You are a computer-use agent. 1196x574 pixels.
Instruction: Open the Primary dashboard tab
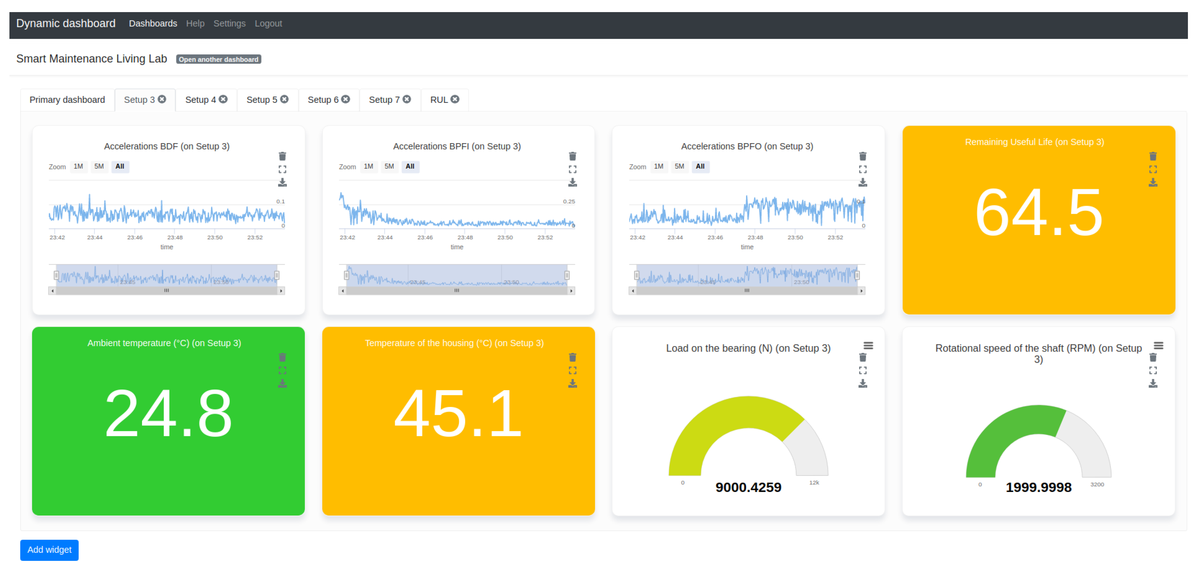pos(67,100)
